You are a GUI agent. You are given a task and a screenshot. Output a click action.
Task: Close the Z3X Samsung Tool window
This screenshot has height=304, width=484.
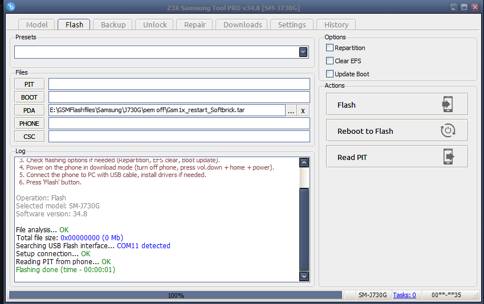point(475,7)
